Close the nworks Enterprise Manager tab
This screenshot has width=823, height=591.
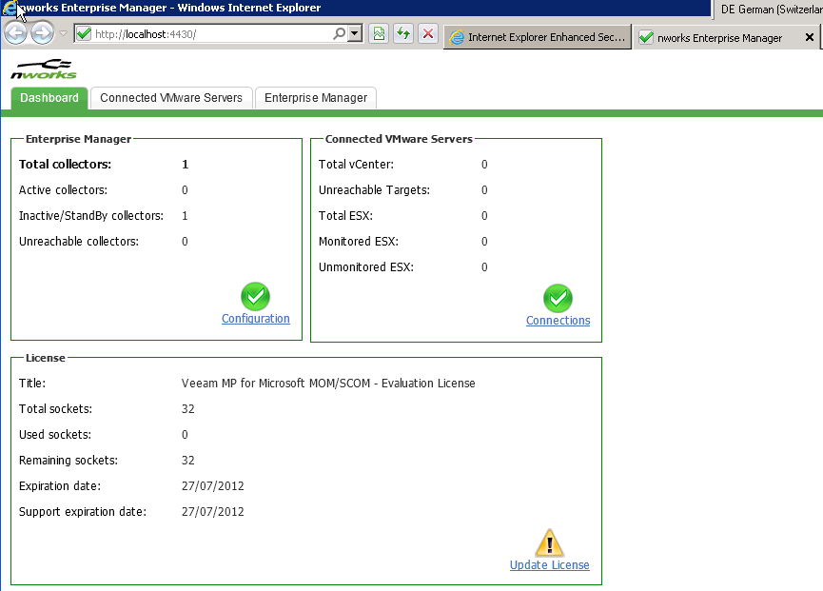(810, 37)
